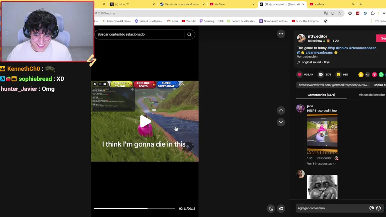Expand Ver 31 respuestas replies
This screenshot has width=386, height=217.
point(321,164)
